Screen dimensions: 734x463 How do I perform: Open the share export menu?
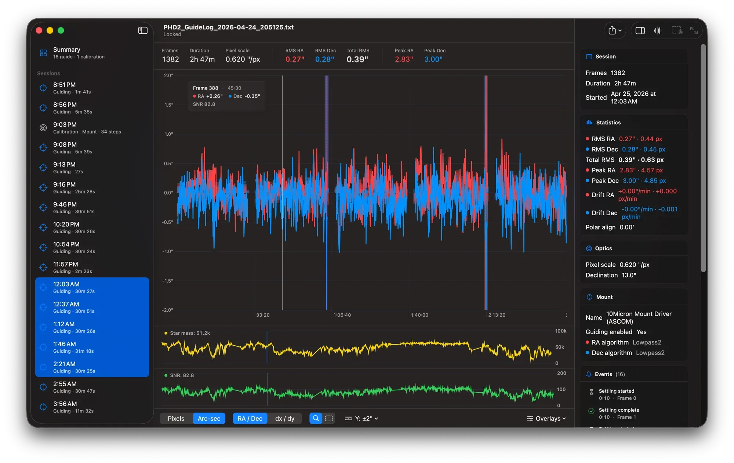(615, 30)
